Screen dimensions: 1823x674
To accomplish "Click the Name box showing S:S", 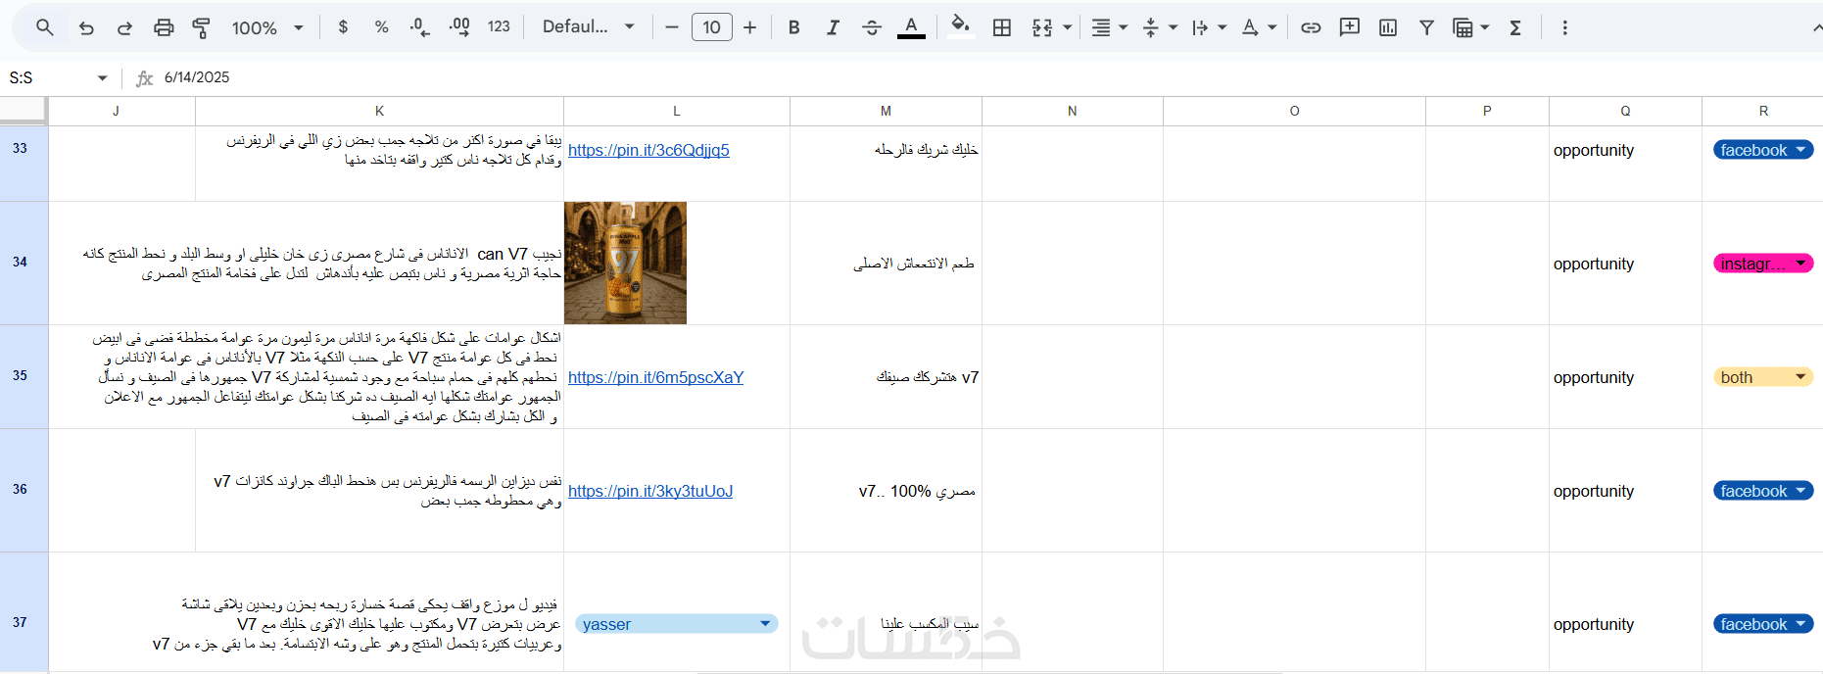I will pyautogui.click(x=49, y=77).
